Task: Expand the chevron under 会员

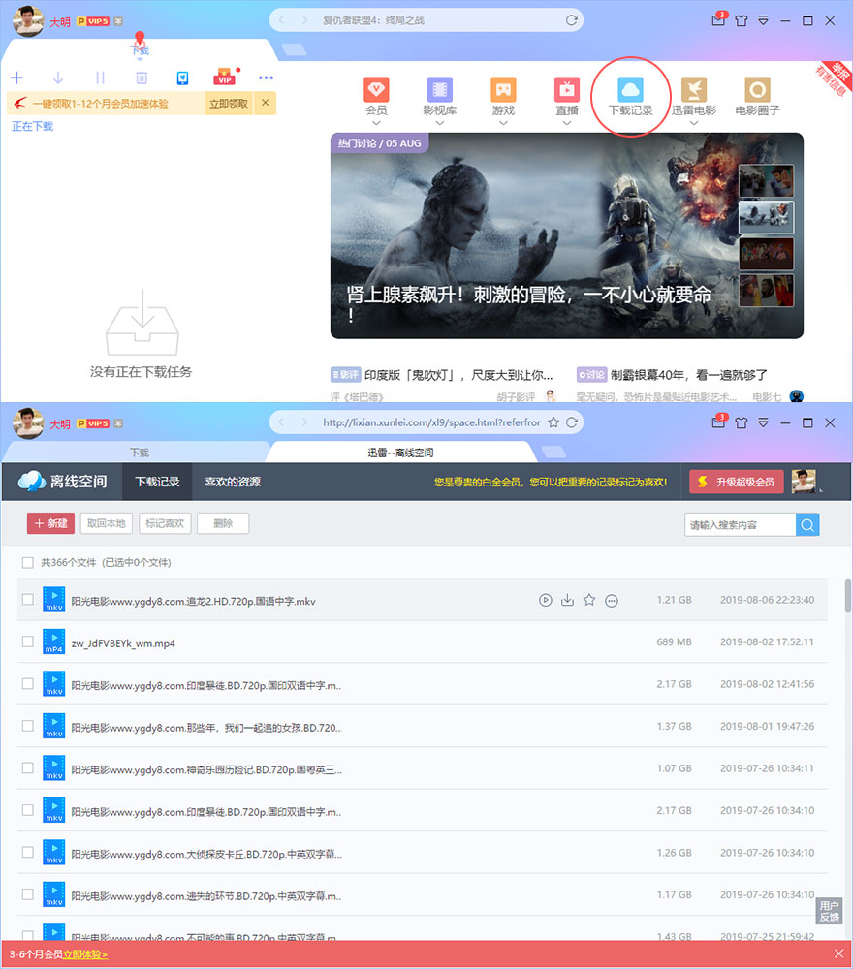Action: [x=376, y=123]
